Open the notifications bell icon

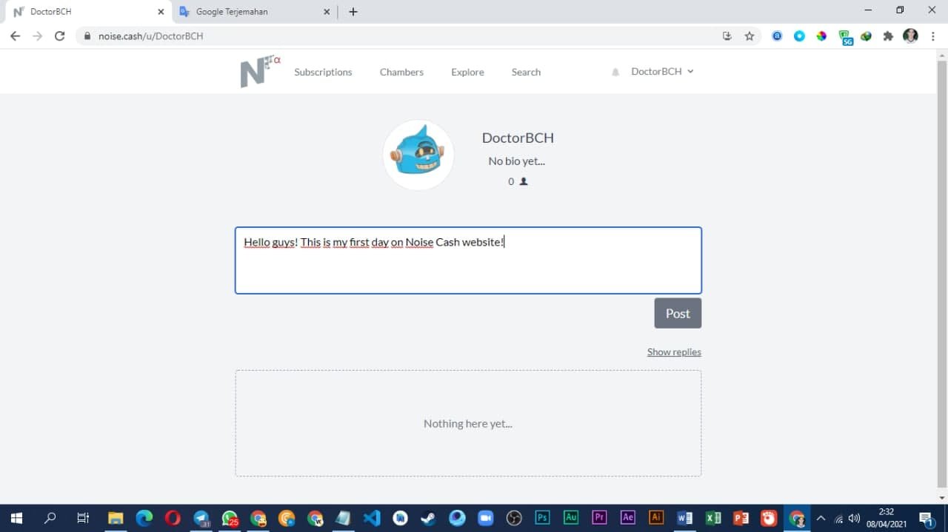(615, 73)
